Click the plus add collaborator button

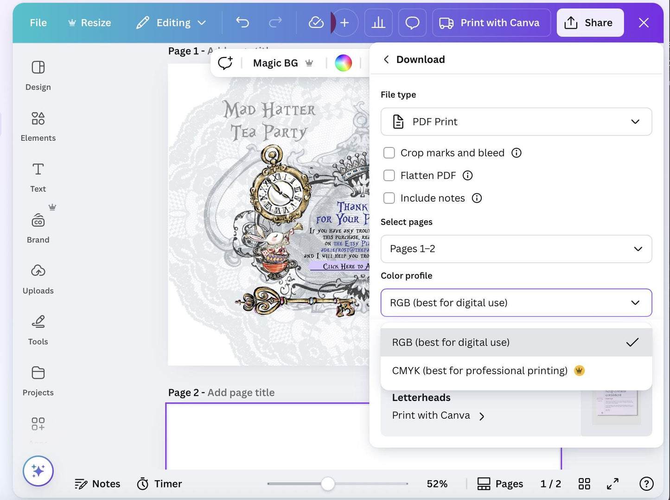tap(345, 22)
